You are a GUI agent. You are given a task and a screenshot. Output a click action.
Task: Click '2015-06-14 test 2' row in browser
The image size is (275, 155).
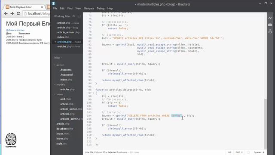[x=15, y=37]
